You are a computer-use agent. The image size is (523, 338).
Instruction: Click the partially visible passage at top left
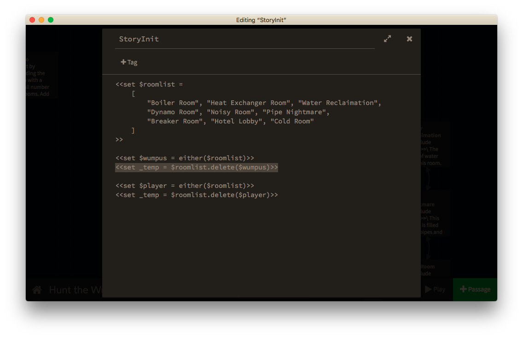coord(41,76)
